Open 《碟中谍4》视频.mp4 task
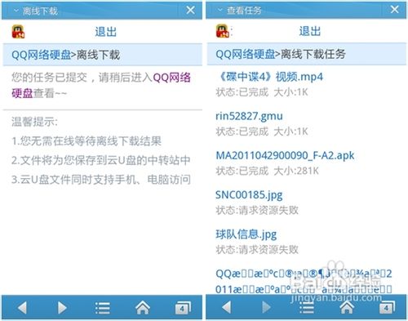Screen dimensions: 408x321 tap(269, 77)
